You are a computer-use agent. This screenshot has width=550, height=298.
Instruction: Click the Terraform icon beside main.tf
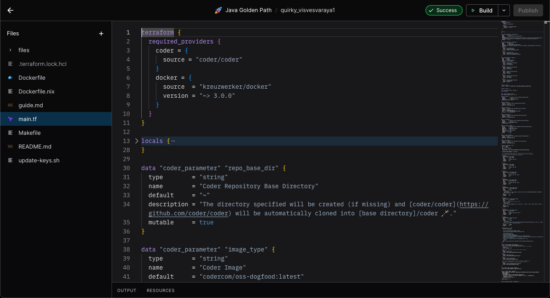click(10, 119)
